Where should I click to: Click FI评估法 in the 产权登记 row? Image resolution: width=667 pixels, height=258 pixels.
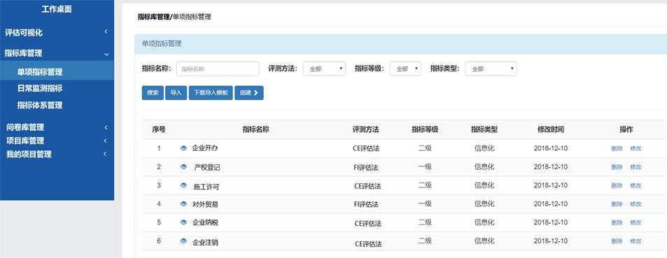(x=366, y=168)
